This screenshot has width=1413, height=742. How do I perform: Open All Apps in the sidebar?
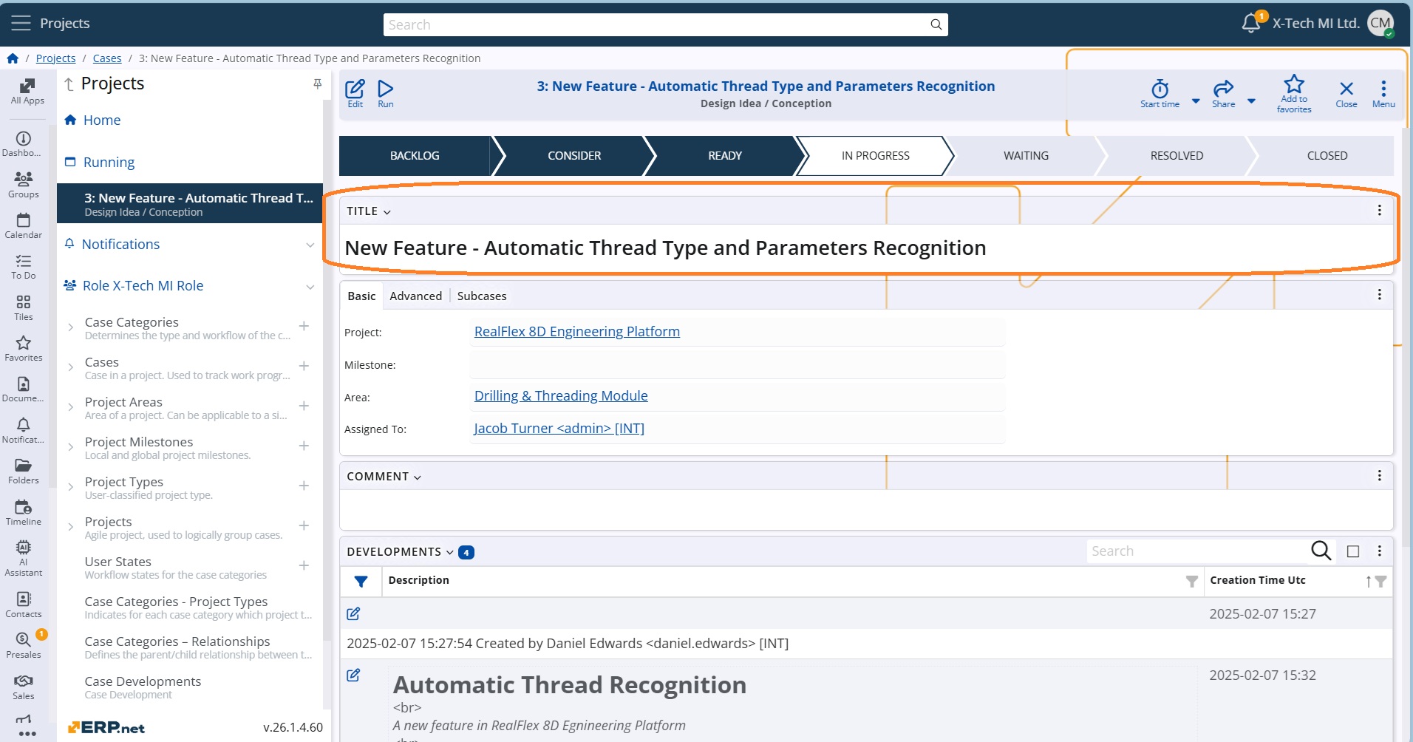pos(27,92)
